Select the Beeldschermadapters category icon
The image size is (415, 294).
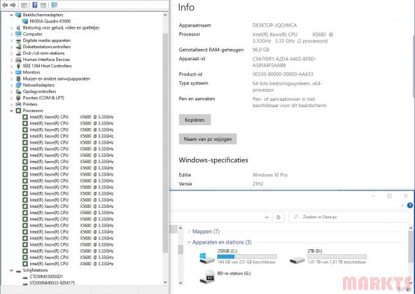pyautogui.click(x=18, y=15)
